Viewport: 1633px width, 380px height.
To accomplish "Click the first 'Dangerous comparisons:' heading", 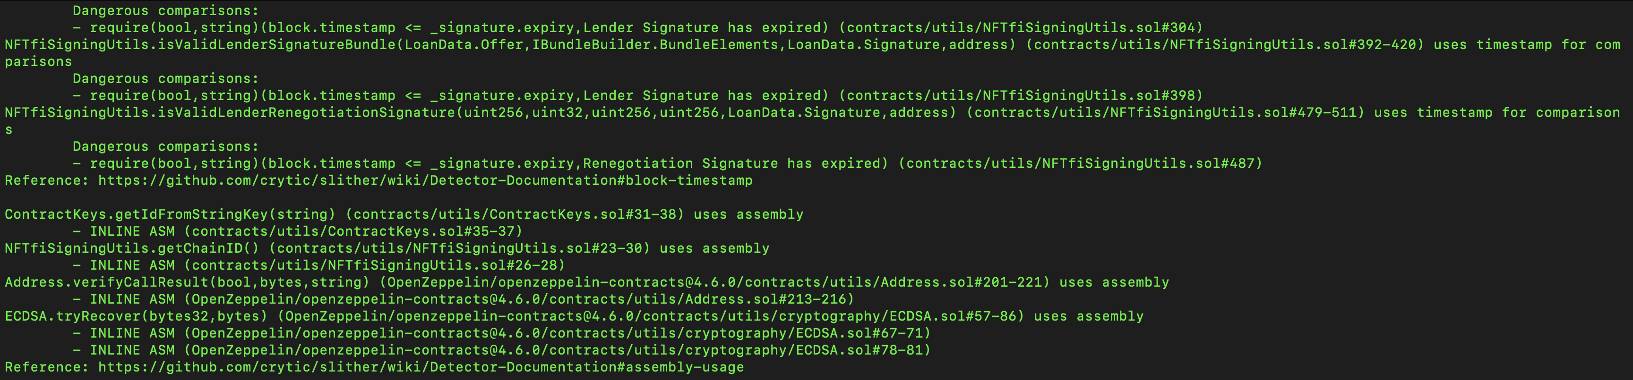I will pyautogui.click(x=166, y=11).
